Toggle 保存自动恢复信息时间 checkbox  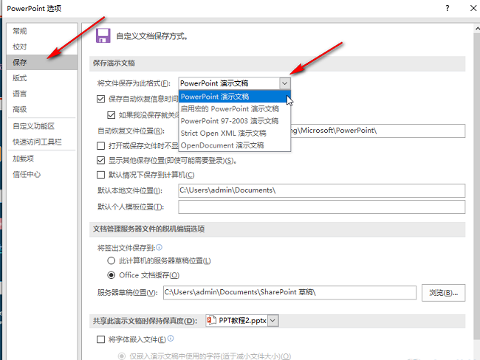pyautogui.click(x=100, y=99)
